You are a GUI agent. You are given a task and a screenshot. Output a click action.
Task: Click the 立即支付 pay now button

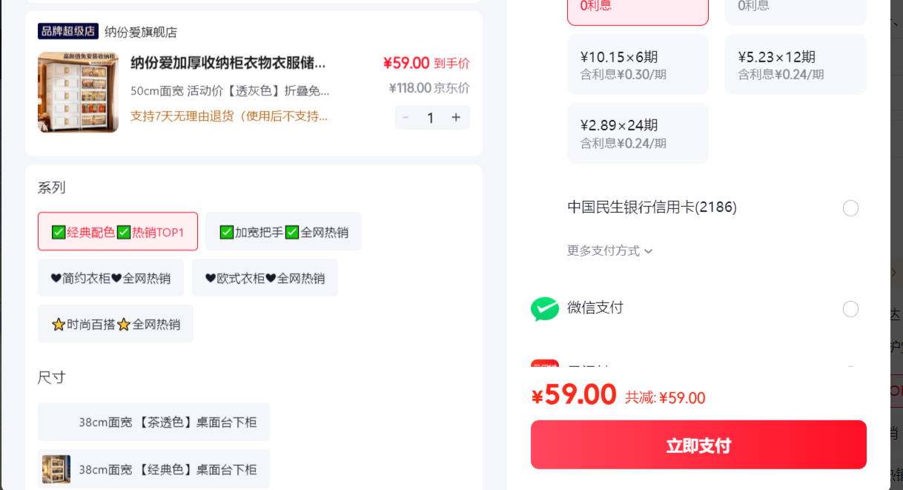[x=698, y=445]
